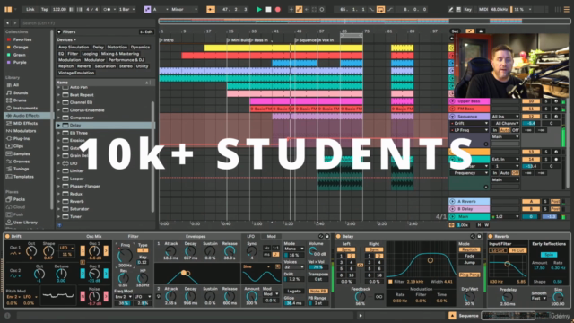Screen dimensions: 574x323
Task: Adjust the Drift filter Freq knob
Action: pyautogui.click(x=125, y=255)
